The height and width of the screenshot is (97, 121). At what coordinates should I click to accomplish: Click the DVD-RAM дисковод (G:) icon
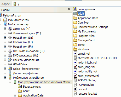pos(10,51)
